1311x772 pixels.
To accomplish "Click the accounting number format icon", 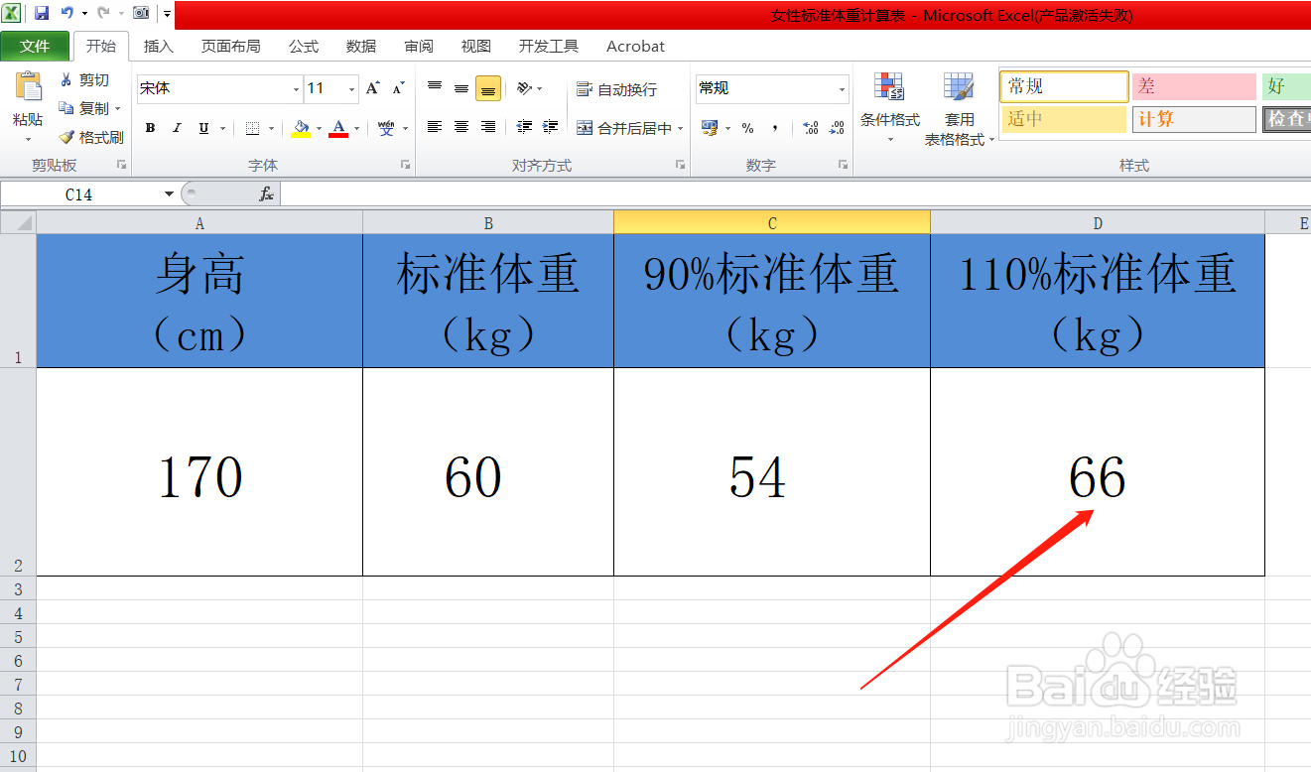I will pos(709,128).
